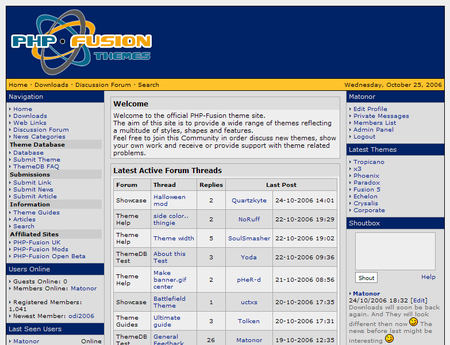
Task: Open newest member odi2006 profile
Action: [x=82, y=316]
